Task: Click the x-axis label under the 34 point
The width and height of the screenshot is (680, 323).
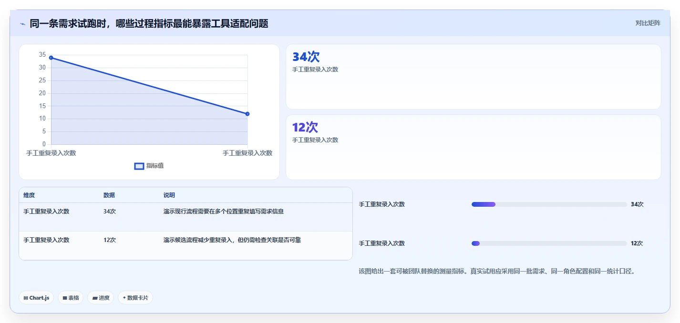Action: (x=51, y=153)
